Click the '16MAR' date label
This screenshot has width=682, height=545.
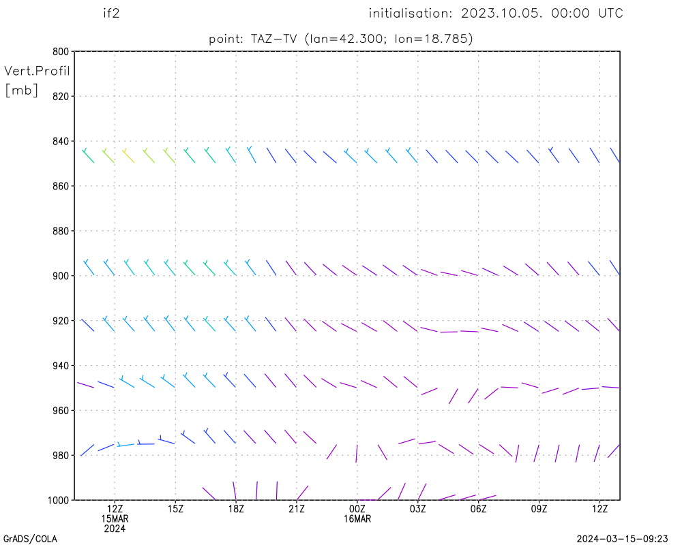pyautogui.click(x=357, y=519)
